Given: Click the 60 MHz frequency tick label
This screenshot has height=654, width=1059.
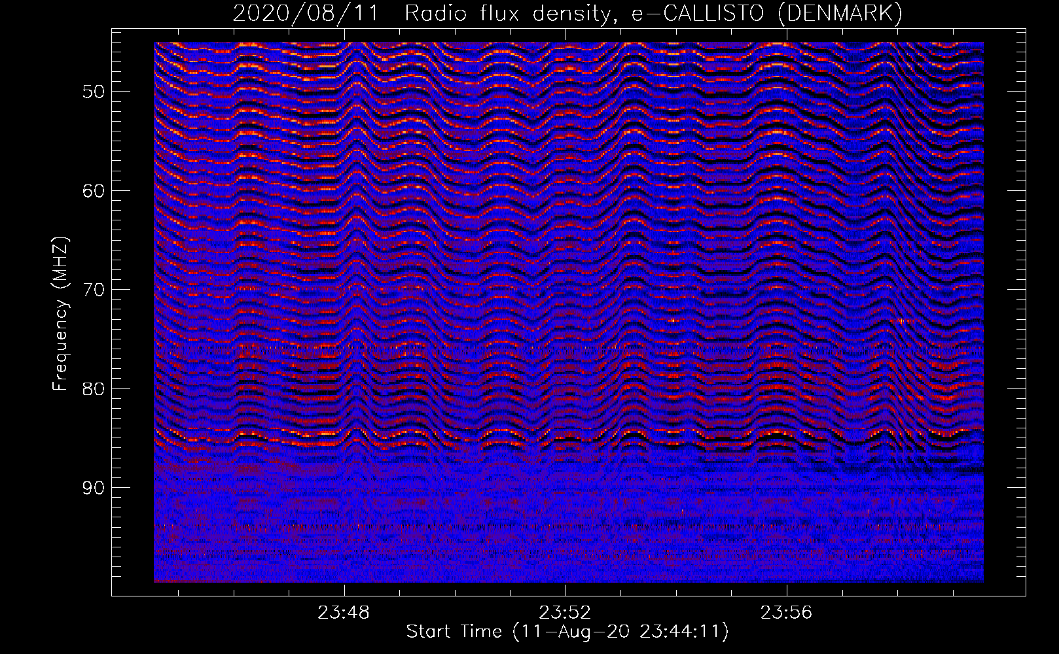Looking at the screenshot, I should point(94,191).
